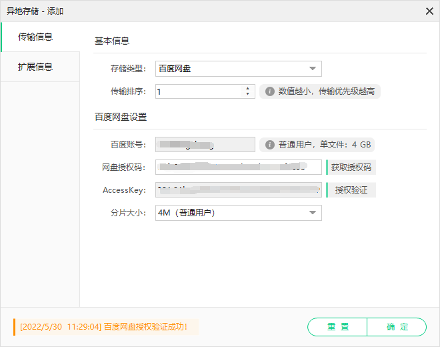Confirm with the 确定 button

click(x=397, y=327)
